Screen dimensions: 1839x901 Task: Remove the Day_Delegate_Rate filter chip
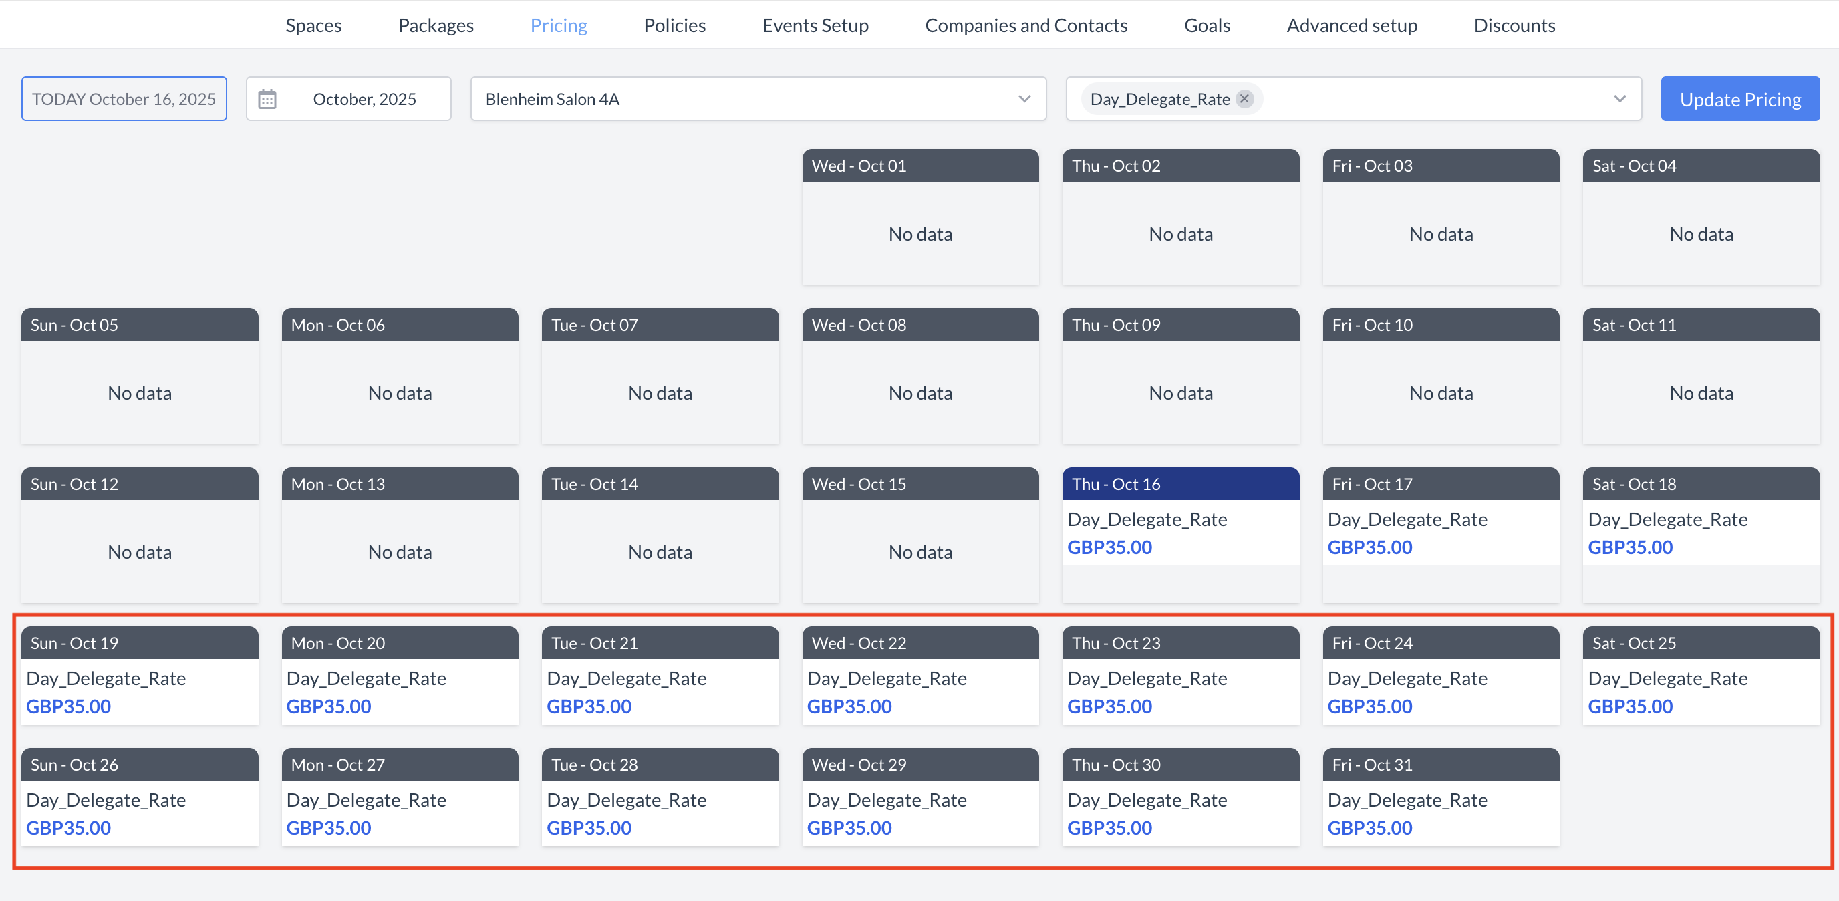pos(1244,98)
